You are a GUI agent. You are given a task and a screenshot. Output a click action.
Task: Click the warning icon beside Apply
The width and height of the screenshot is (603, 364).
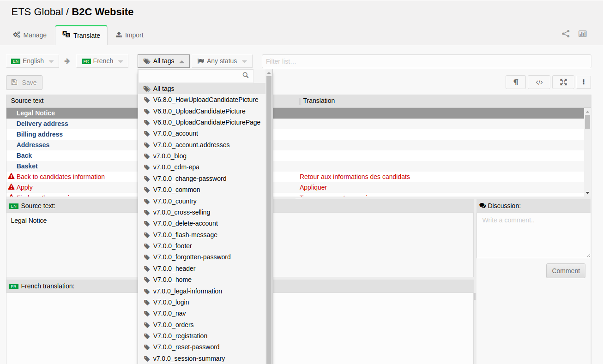pos(11,187)
